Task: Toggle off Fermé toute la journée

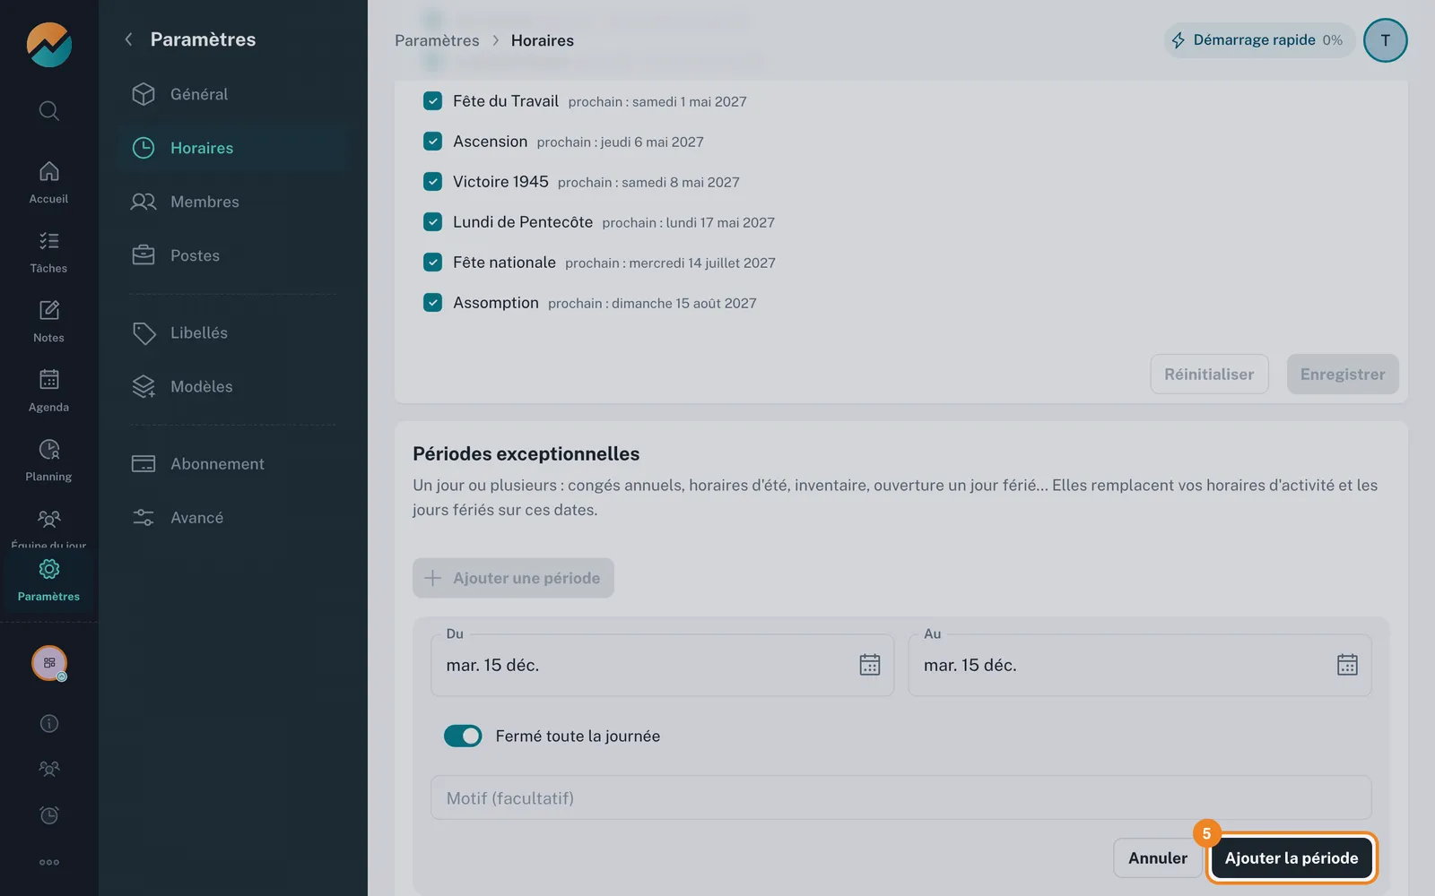Action: [463, 736]
